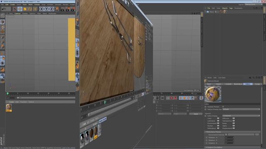Click the Autokeying red icon in timeline

pos(175,98)
